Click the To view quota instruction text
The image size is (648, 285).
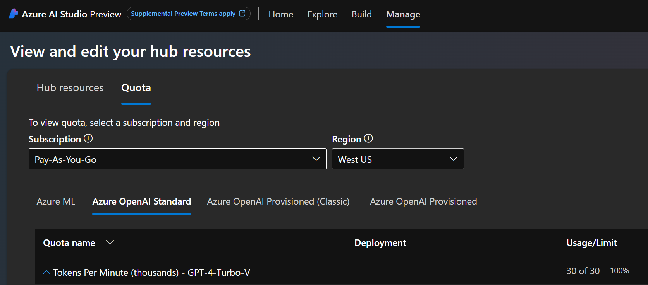click(x=124, y=123)
